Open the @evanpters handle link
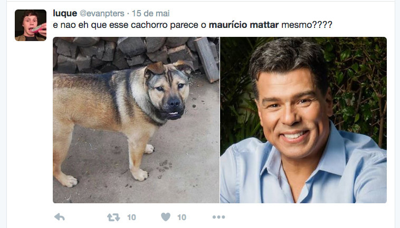 102,13
